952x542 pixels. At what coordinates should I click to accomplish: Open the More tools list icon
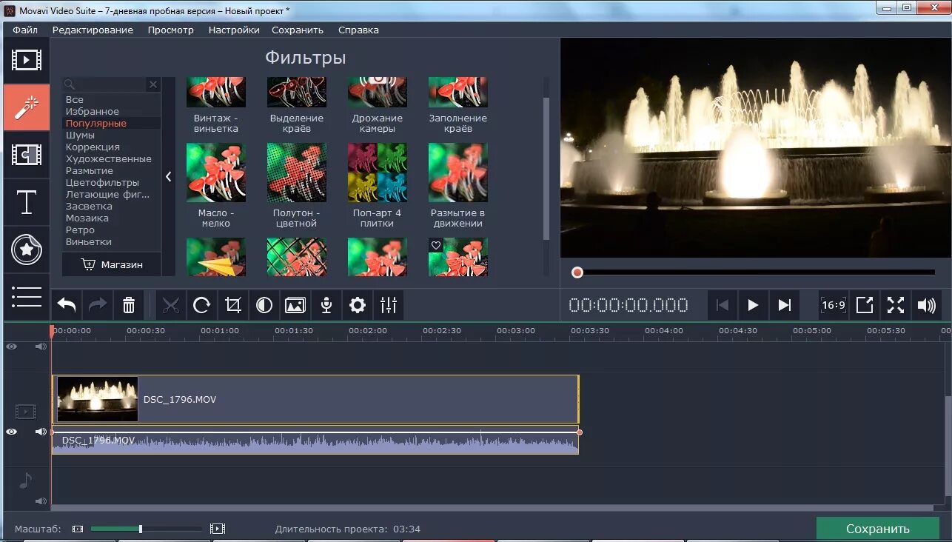click(x=26, y=296)
